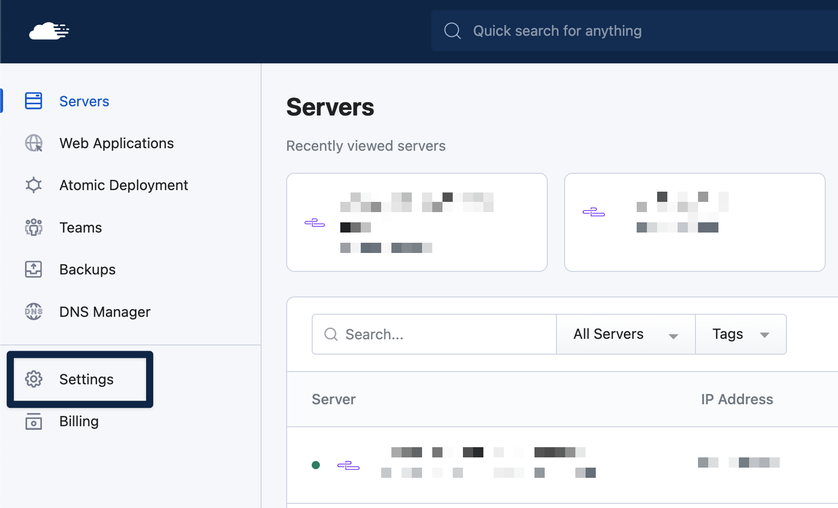
Task: Expand the Tags dropdown
Action: 740,334
